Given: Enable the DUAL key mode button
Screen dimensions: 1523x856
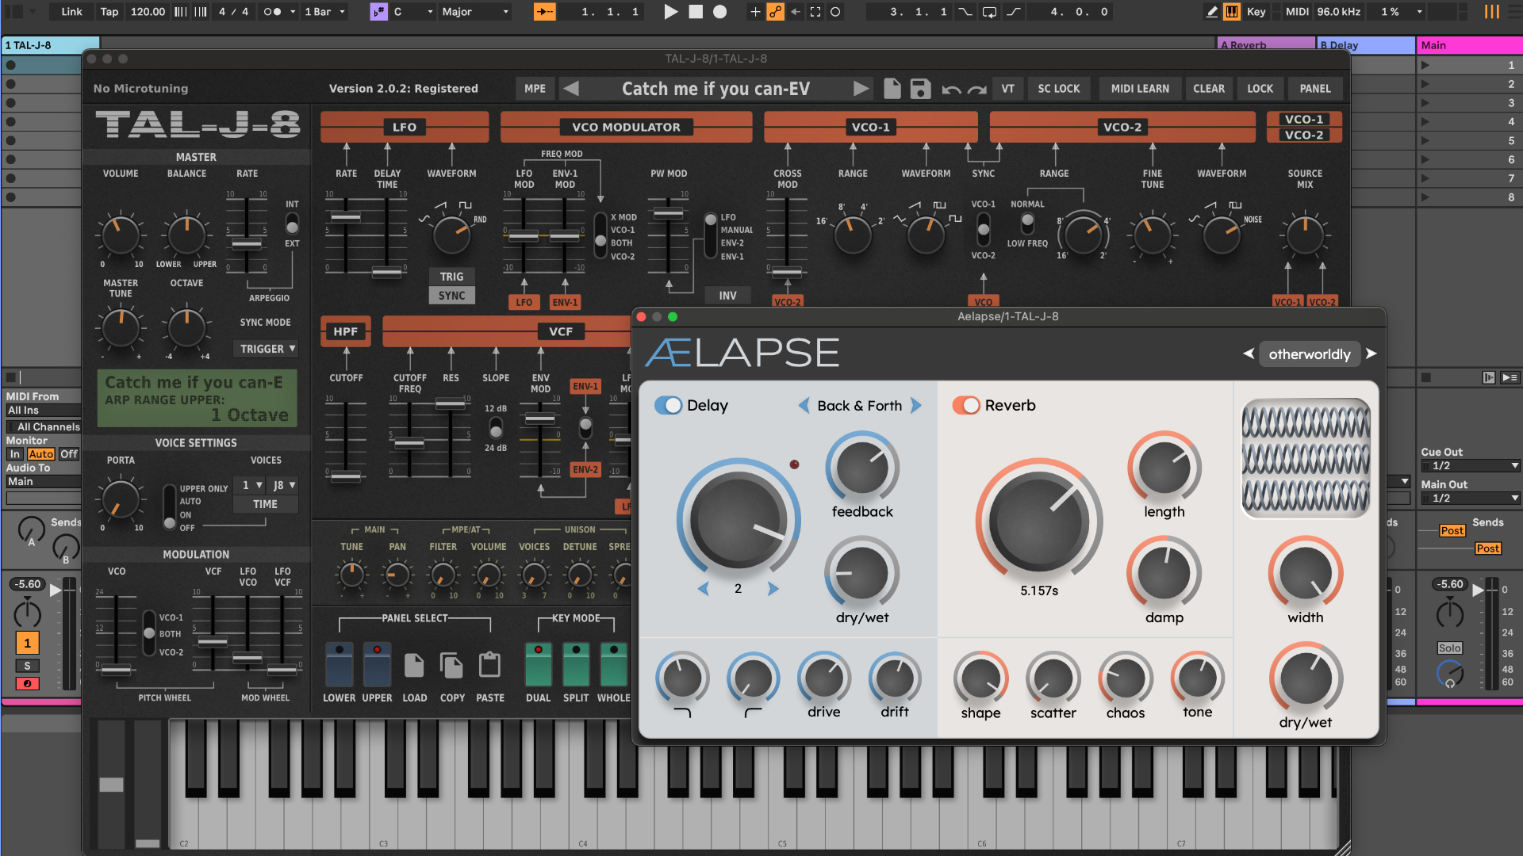Looking at the screenshot, I should point(538,664).
